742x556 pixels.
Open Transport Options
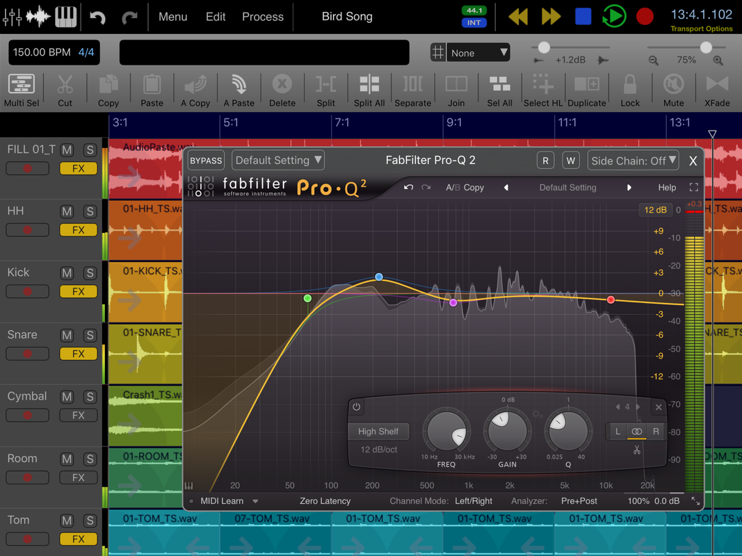click(701, 28)
